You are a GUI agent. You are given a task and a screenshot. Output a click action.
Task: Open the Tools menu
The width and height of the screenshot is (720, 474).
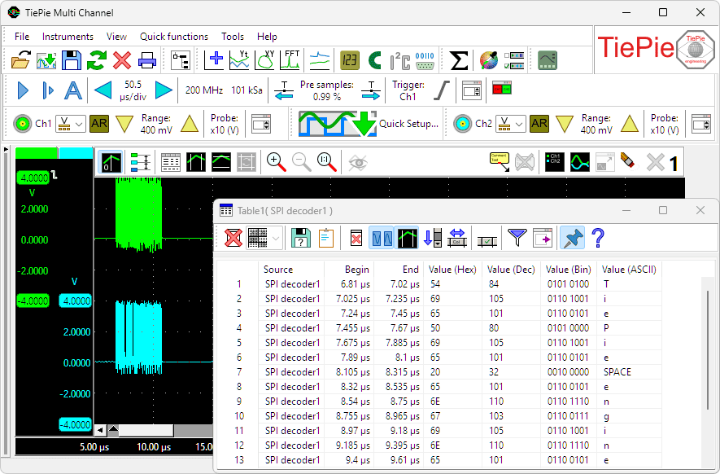pyautogui.click(x=233, y=37)
